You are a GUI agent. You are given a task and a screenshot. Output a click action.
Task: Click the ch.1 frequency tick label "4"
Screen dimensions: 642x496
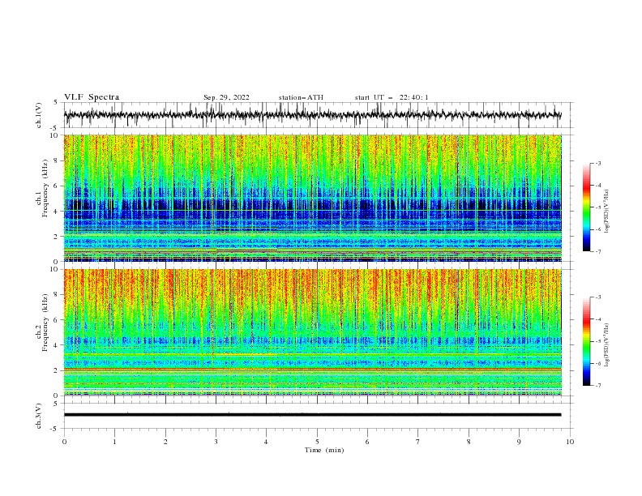point(56,212)
